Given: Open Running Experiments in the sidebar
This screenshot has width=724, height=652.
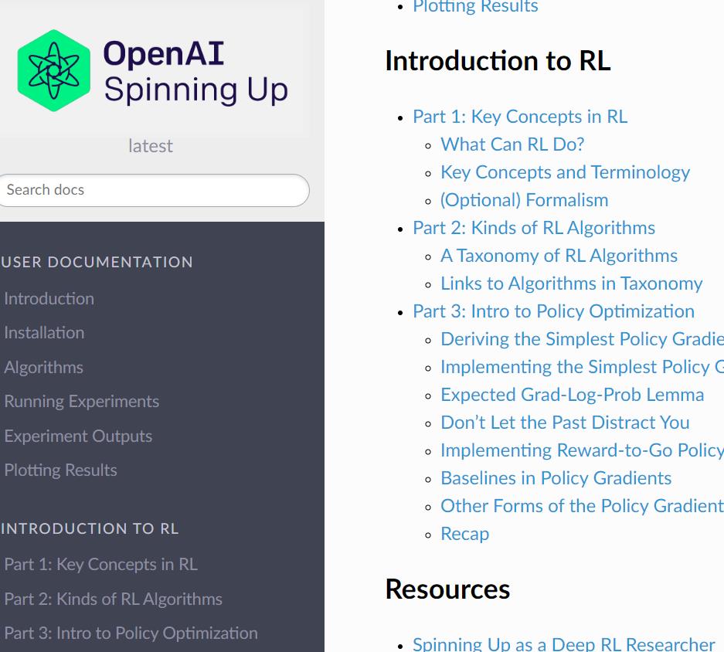Looking at the screenshot, I should pyautogui.click(x=82, y=402).
